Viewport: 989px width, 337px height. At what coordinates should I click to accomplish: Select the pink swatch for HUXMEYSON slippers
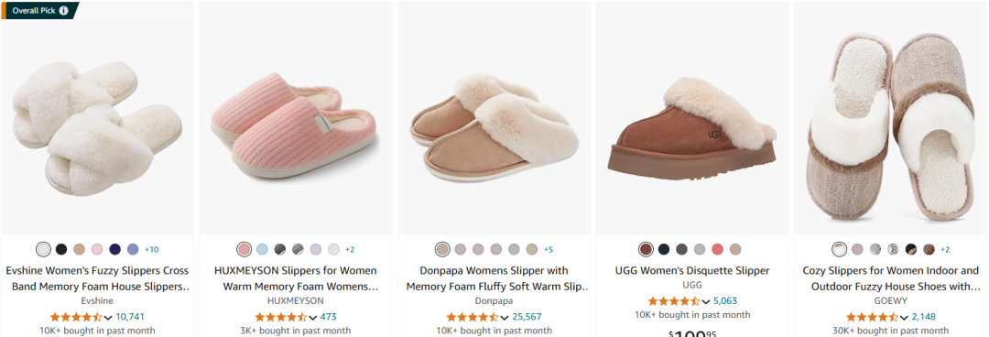click(245, 249)
